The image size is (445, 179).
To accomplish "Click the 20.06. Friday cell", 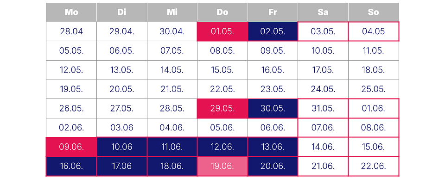I will tap(273, 166).
